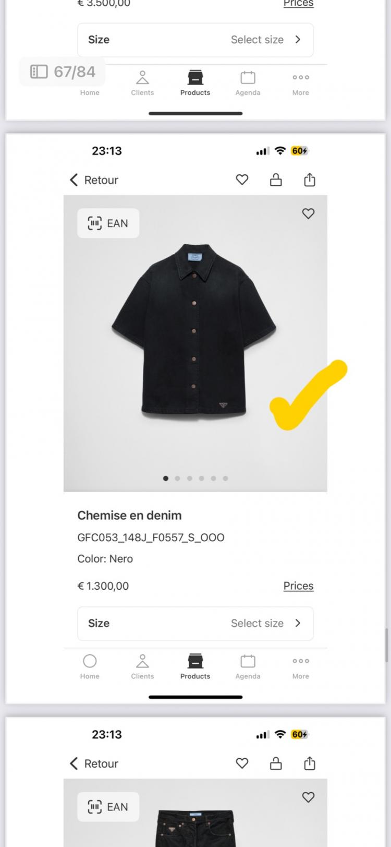
Task: Toggle header heart beside Retour on shirt page
Action: pos(242,180)
